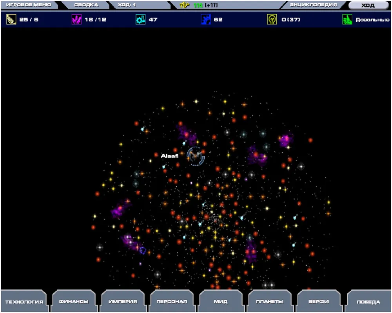392x313 pixels.
Task: Click the cyan research flask icon
Action: [x=140, y=19]
